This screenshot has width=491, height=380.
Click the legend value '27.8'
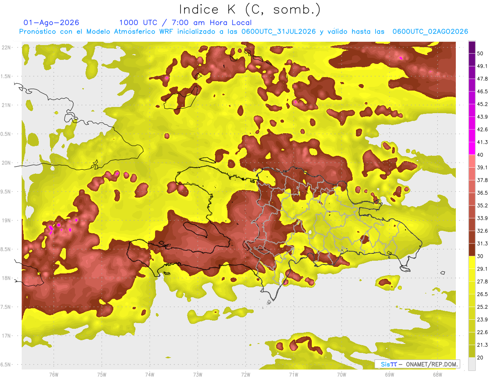click(x=482, y=282)
